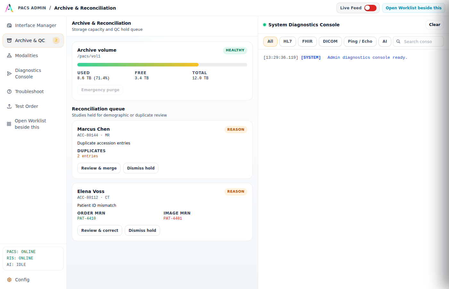Click the Archive & QC badge count 2

point(56,40)
